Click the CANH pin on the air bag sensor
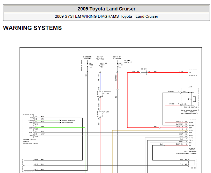The width and height of the screenshot is (211, 173). click(31, 120)
